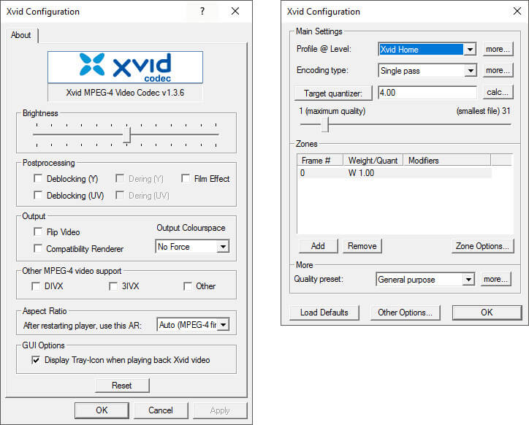The image size is (529, 425).
Task: Enable DIVX video support checkbox
Action: click(35, 286)
